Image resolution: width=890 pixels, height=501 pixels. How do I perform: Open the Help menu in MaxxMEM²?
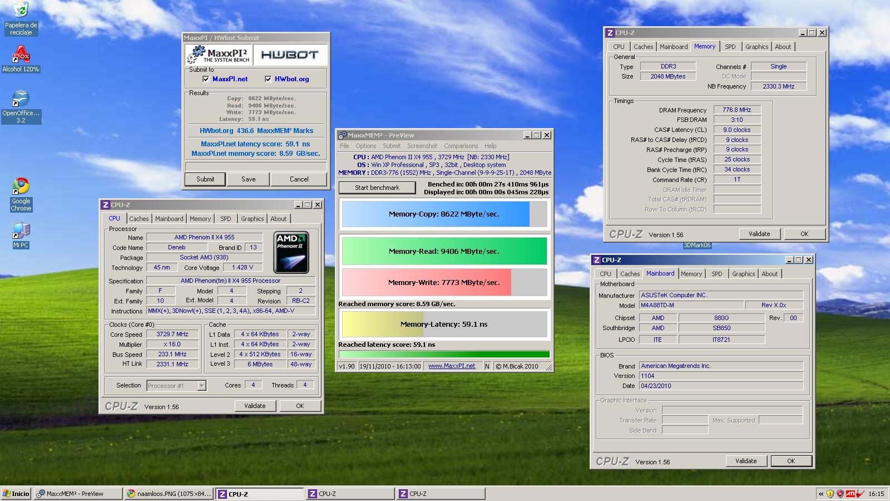tap(490, 146)
